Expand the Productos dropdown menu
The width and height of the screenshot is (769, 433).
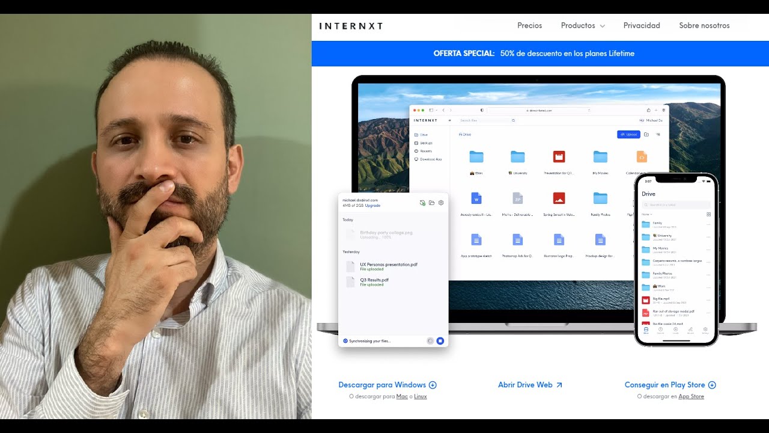(583, 26)
